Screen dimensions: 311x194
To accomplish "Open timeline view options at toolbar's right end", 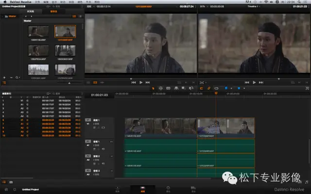I will pos(307,88).
